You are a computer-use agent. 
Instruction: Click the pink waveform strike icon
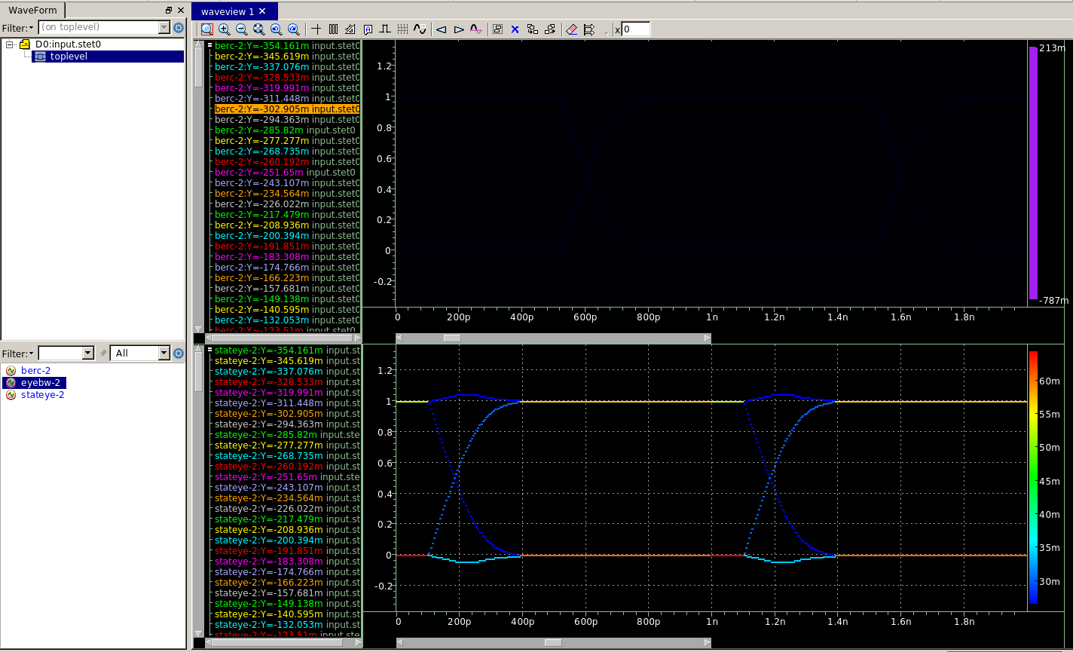[475, 29]
